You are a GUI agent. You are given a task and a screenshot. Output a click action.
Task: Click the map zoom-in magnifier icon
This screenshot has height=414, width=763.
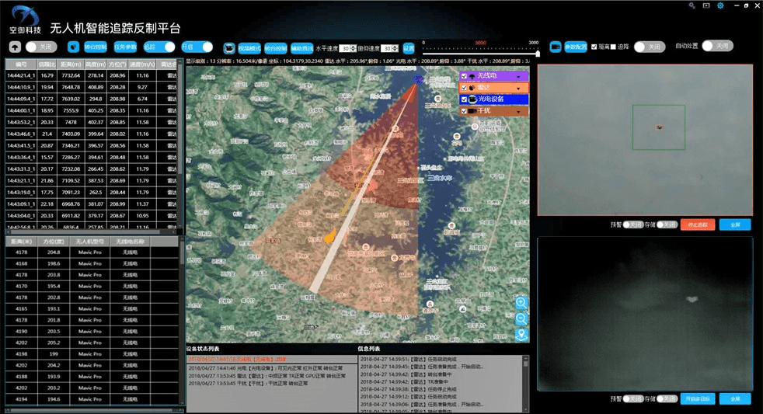tap(521, 302)
